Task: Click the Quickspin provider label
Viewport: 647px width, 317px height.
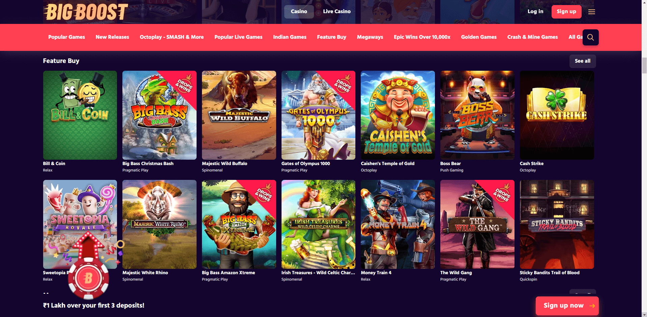Action: [x=528, y=279]
